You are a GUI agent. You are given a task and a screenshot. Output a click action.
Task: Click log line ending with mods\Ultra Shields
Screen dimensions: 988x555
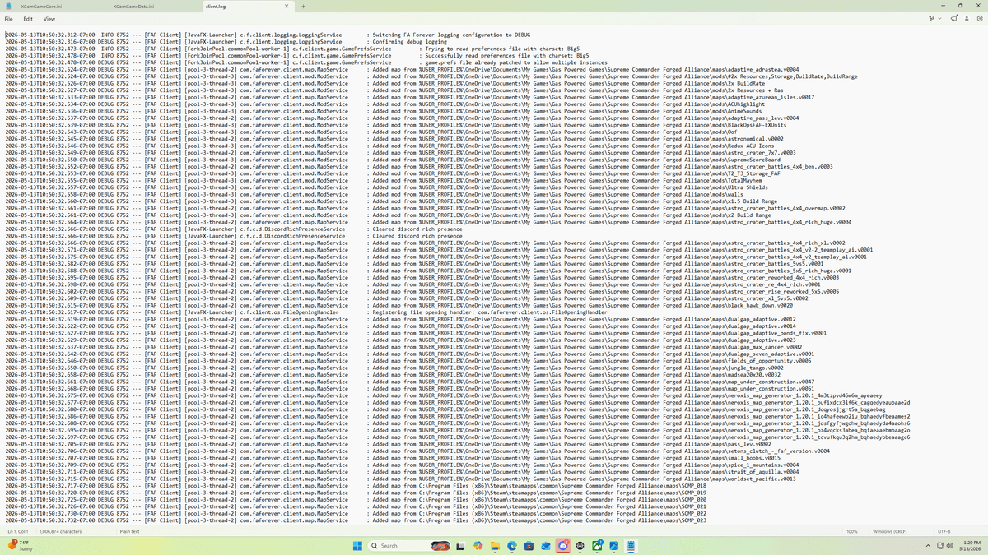pyautogui.click(x=386, y=187)
